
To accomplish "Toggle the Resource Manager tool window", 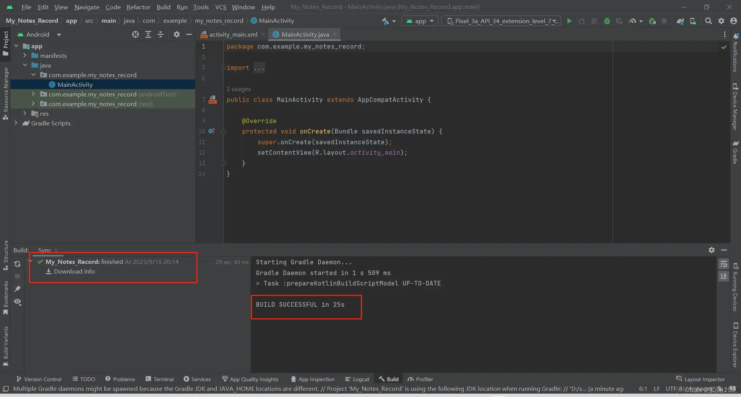I will tap(5, 93).
